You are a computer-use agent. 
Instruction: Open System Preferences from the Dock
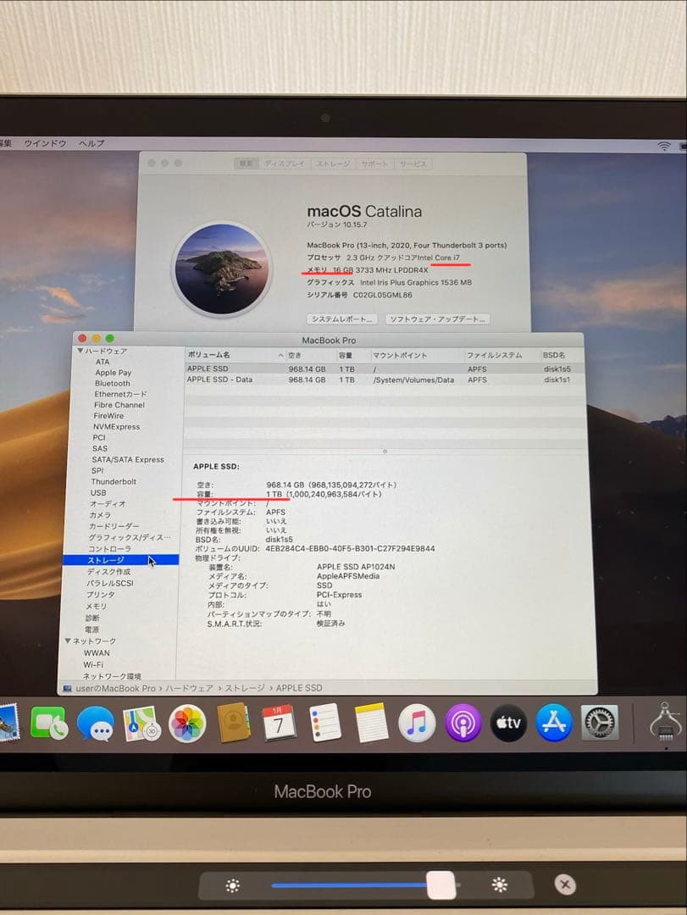pos(599,722)
